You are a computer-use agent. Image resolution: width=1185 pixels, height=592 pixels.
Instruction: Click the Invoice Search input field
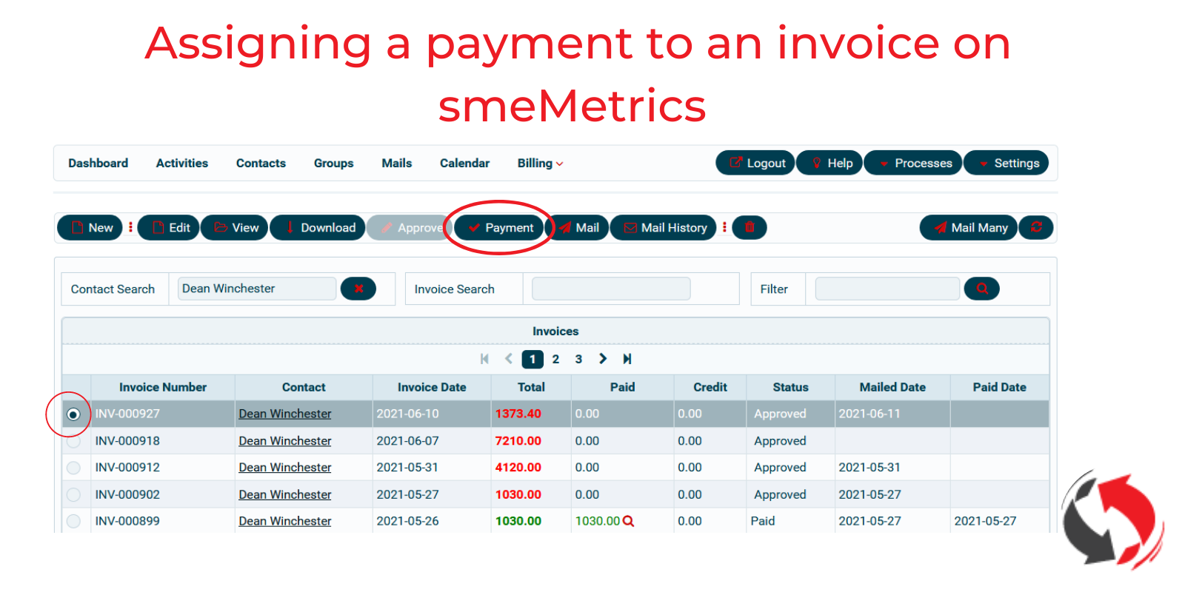point(611,289)
